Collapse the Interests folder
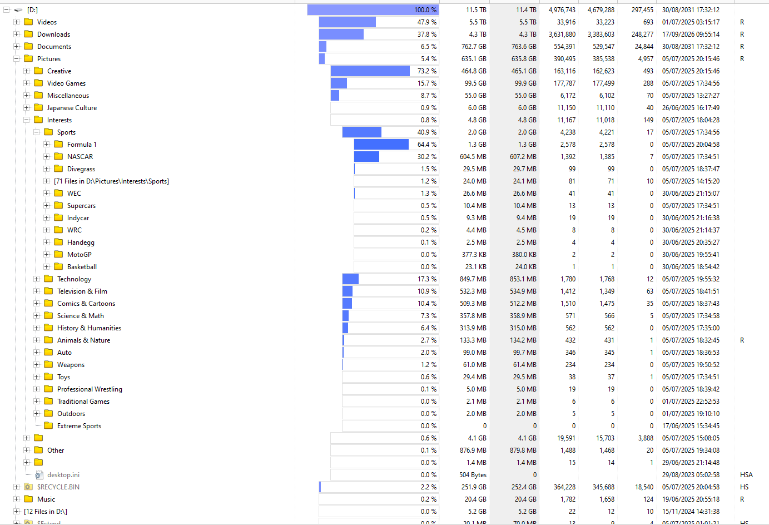The height and width of the screenshot is (525, 769). [27, 120]
